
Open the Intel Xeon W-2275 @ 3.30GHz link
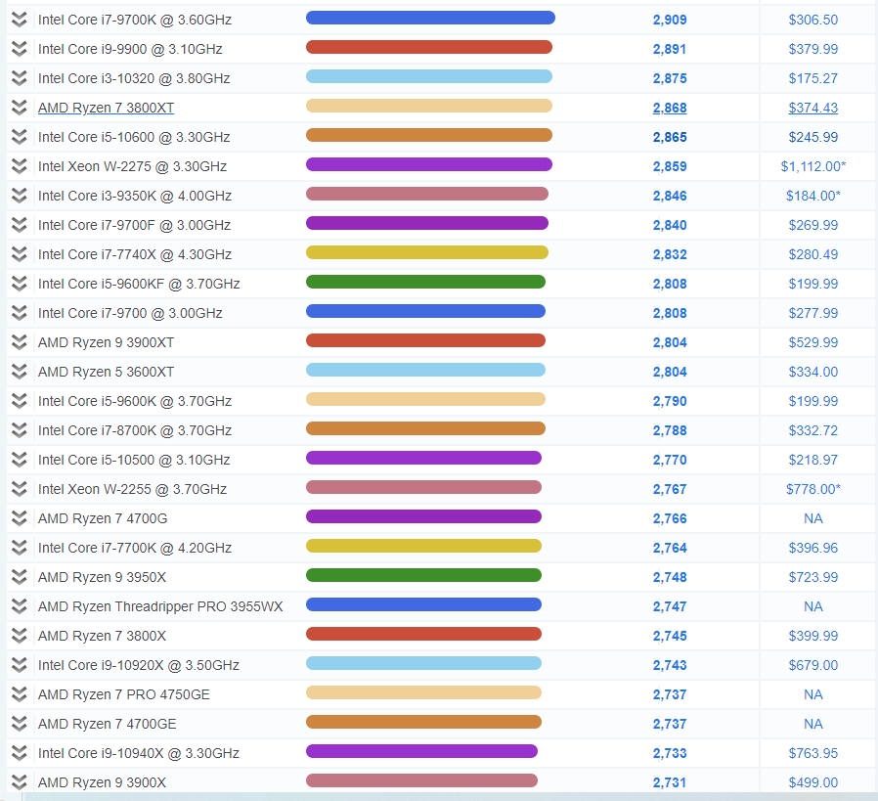point(132,166)
